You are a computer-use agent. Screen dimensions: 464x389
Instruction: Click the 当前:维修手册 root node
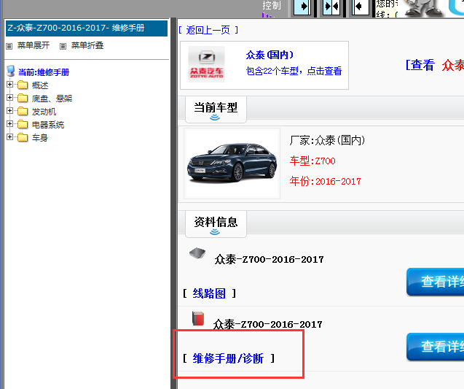point(44,72)
